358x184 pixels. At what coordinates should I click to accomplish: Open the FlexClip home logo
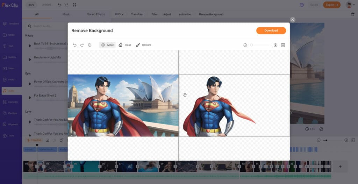point(10,5)
